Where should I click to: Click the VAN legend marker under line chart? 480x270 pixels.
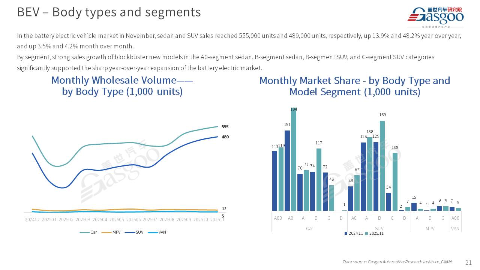pos(153,232)
